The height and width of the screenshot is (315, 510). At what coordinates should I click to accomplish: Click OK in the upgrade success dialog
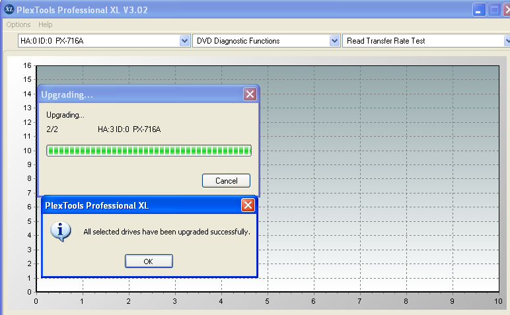pos(149,262)
